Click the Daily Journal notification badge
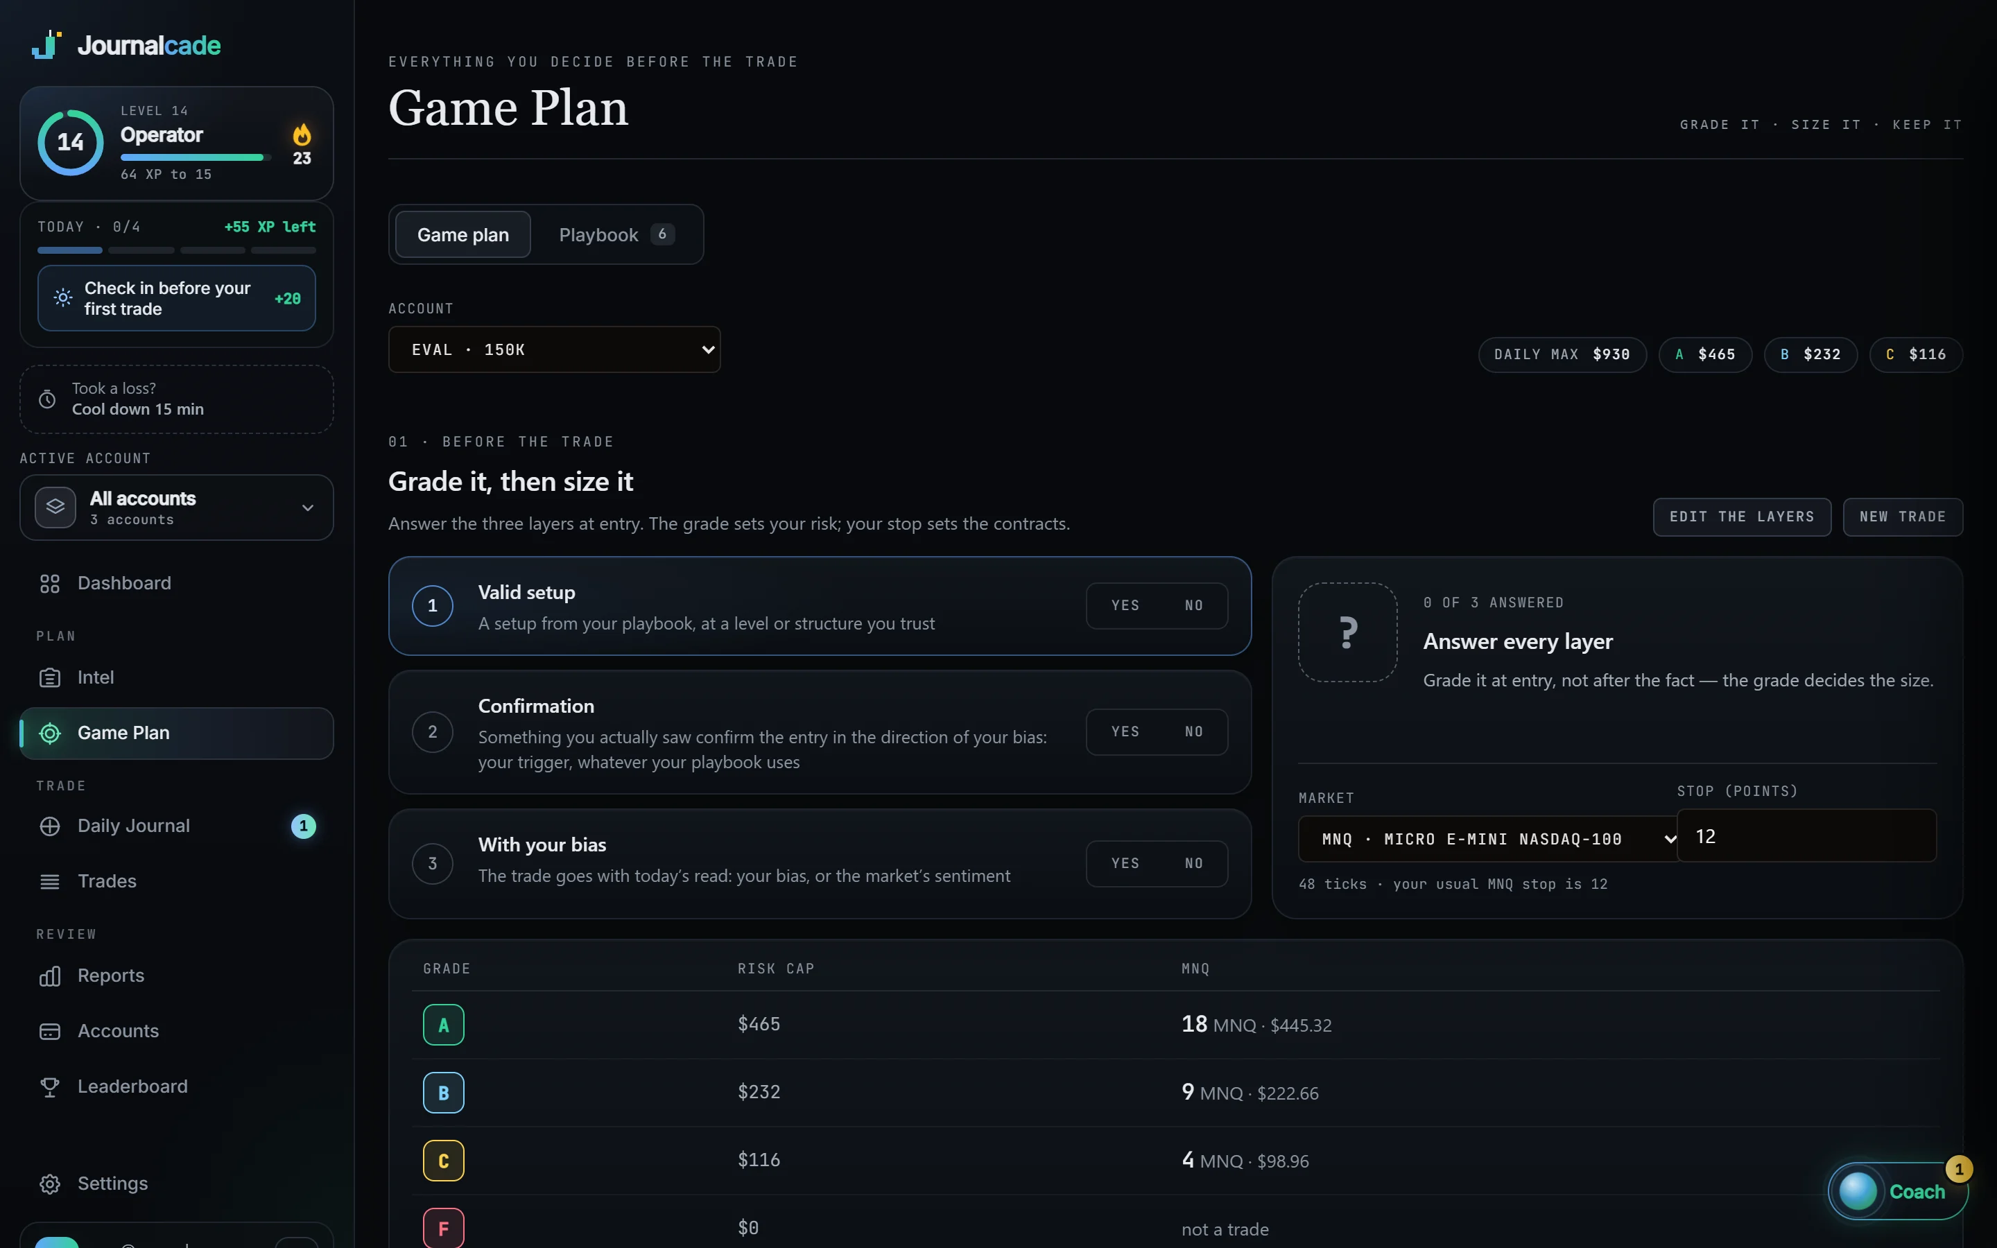Screen dimensions: 1997x1248 tap(304, 826)
